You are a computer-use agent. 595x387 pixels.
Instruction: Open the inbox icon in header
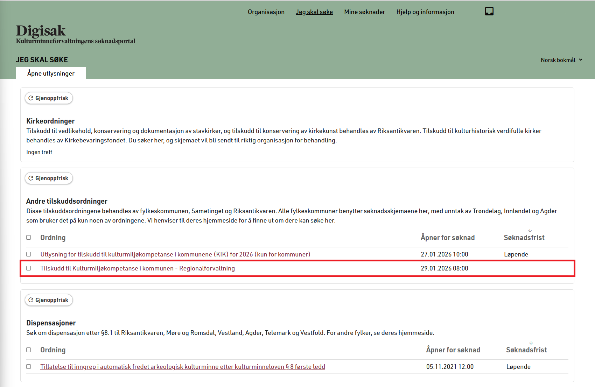coord(489,12)
